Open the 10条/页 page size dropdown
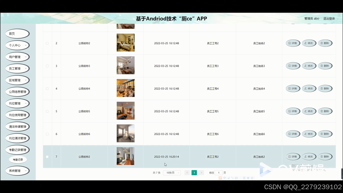The height and width of the screenshot is (193, 343). click(172, 173)
